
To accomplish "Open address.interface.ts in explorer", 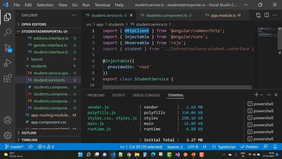I will pyautogui.click(x=51, y=38).
